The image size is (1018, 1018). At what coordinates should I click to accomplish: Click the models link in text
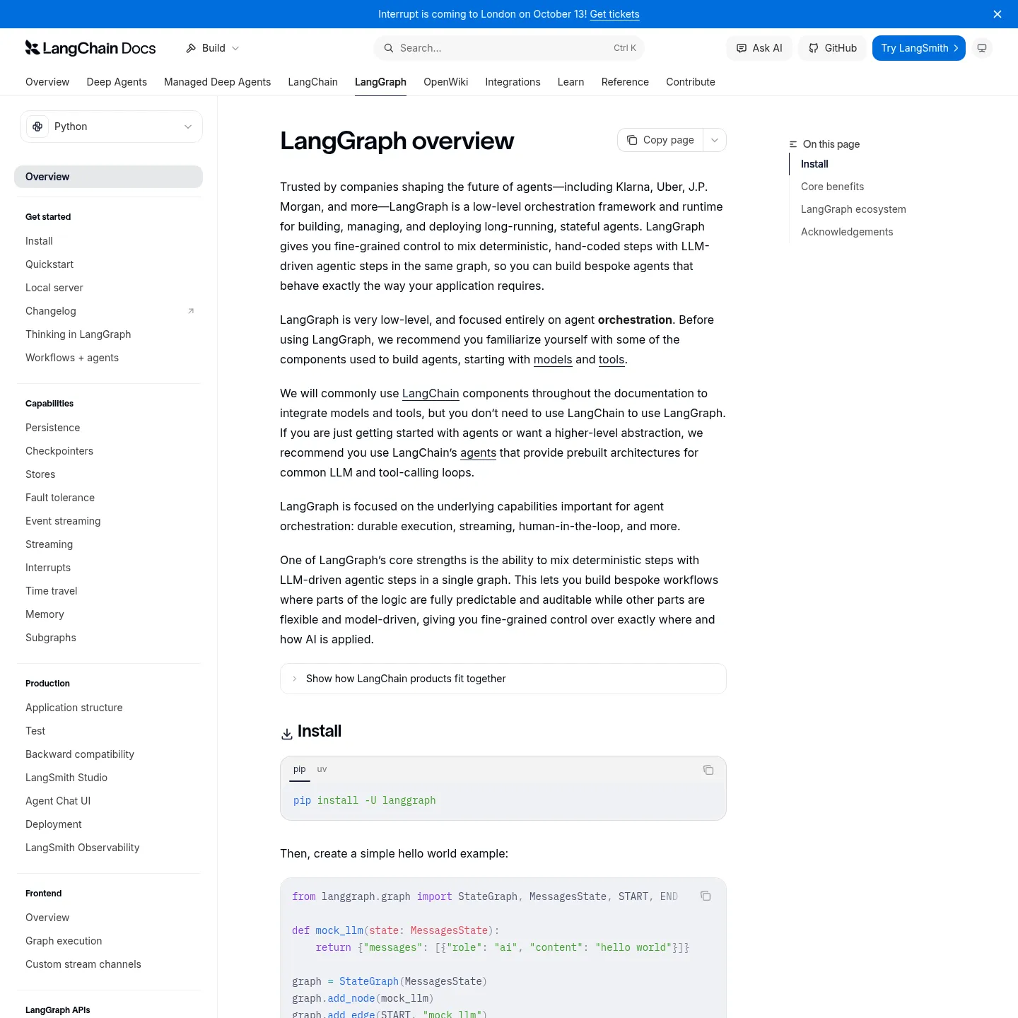[553, 359]
